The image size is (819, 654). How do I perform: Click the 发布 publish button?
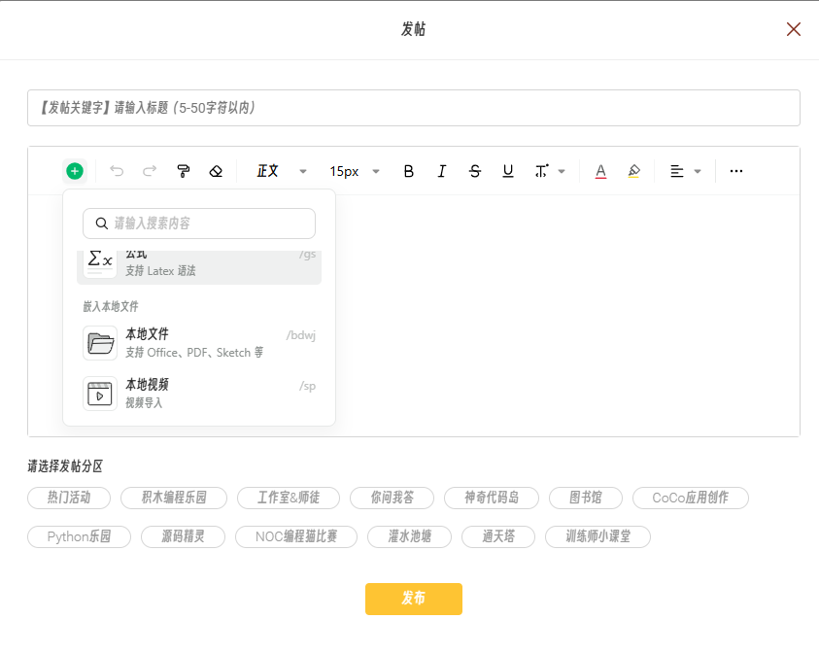(414, 599)
